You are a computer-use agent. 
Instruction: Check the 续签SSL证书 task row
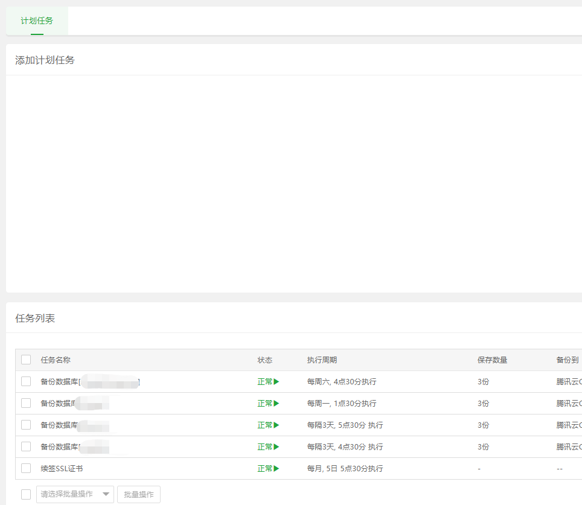point(26,468)
